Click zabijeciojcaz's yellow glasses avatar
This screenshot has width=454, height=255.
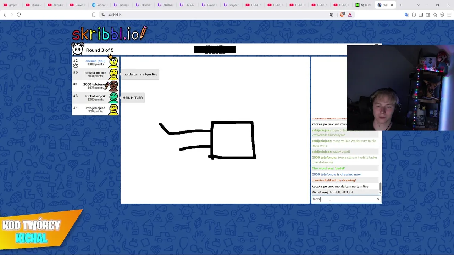(x=113, y=109)
